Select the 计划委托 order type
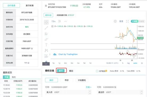Viewport: 147px width, 97px height. 82,80
